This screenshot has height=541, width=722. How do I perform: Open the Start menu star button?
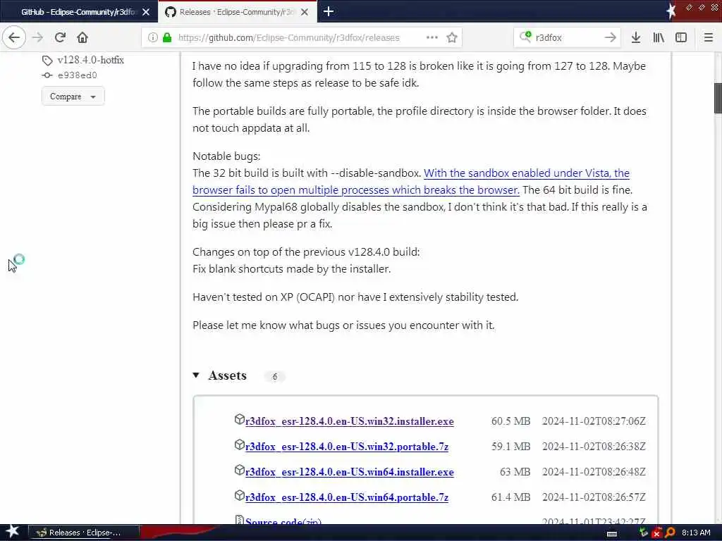pyautogui.click(x=12, y=531)
